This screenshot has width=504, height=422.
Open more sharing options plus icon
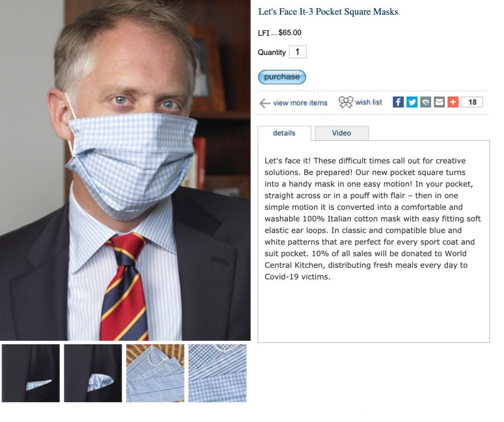pos(453,102)
